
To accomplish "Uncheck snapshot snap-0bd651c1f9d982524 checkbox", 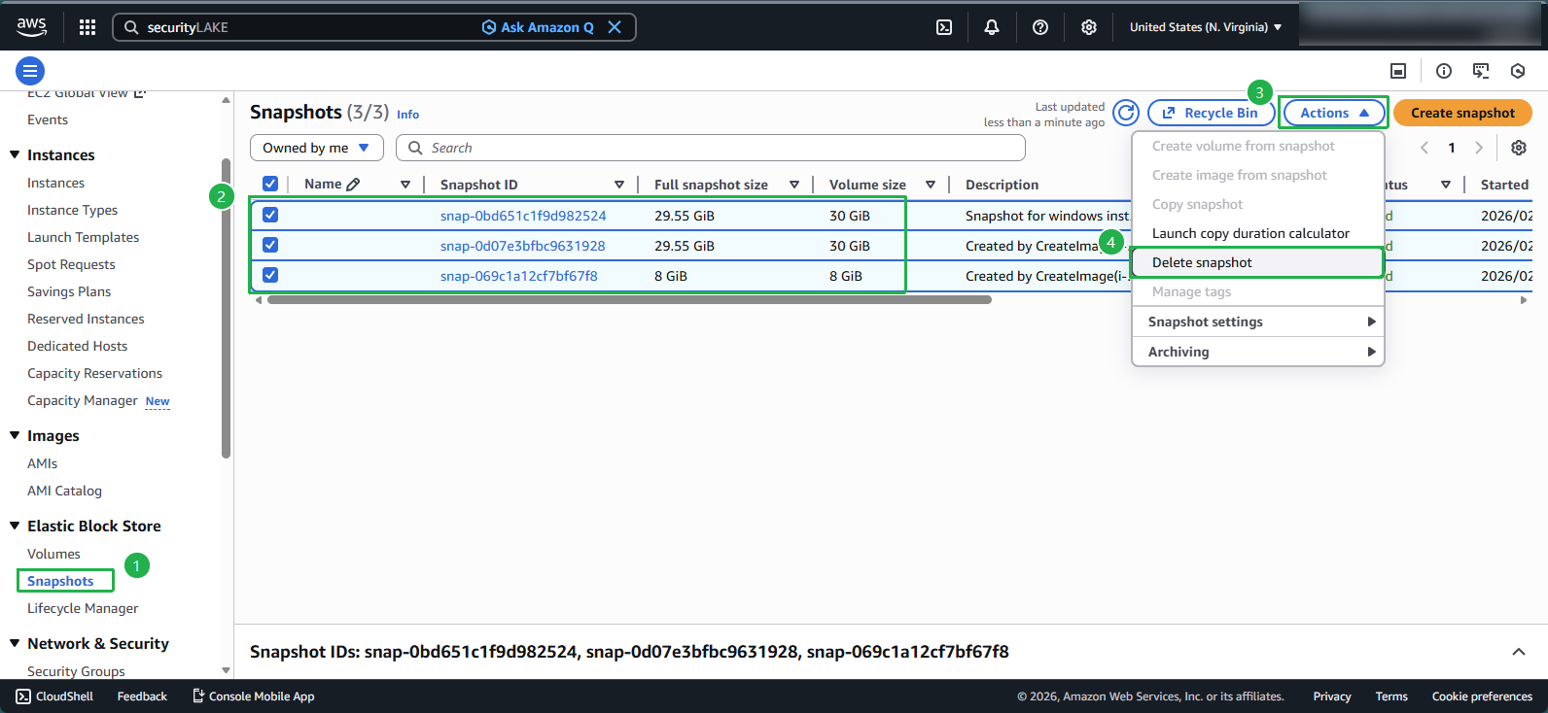I will (x=270, y=216).
